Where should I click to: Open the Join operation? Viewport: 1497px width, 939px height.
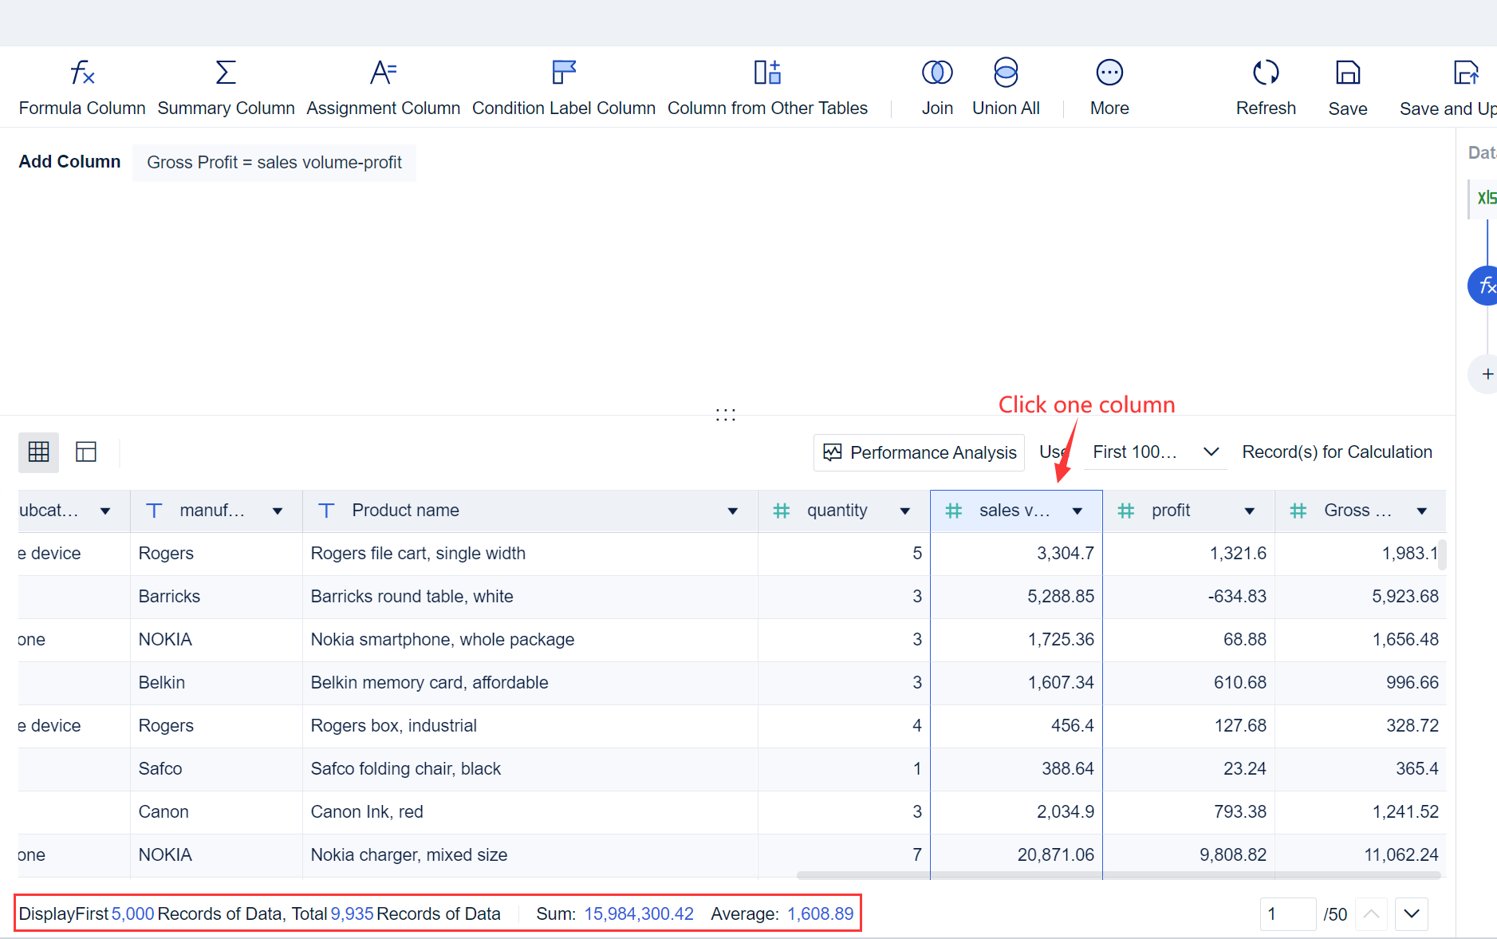[937, 88]
